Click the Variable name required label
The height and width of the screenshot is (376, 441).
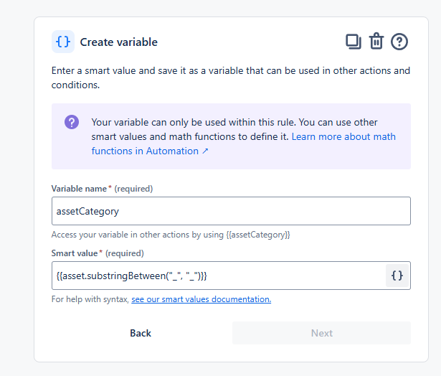[x=102, y=189]
